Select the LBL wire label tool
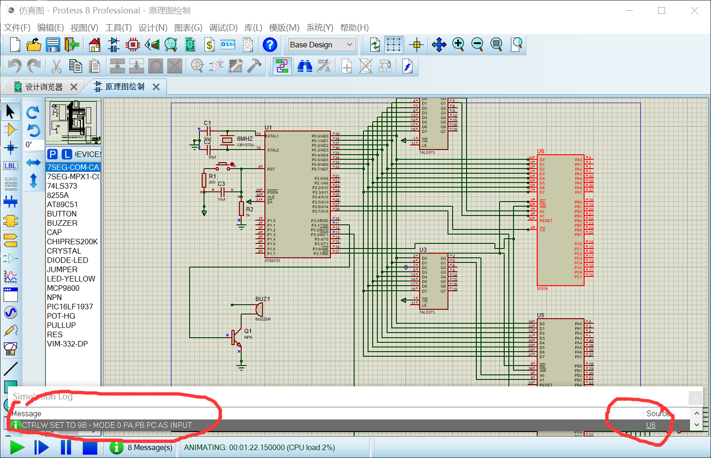 (x=10, y=166)
